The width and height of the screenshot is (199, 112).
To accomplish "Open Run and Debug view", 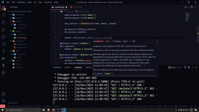I will coord(3,30).
